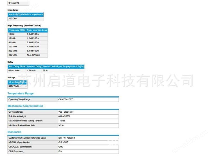Click the 'Nominal Delay' column header

pyautogui.click(x=34, y=66)
